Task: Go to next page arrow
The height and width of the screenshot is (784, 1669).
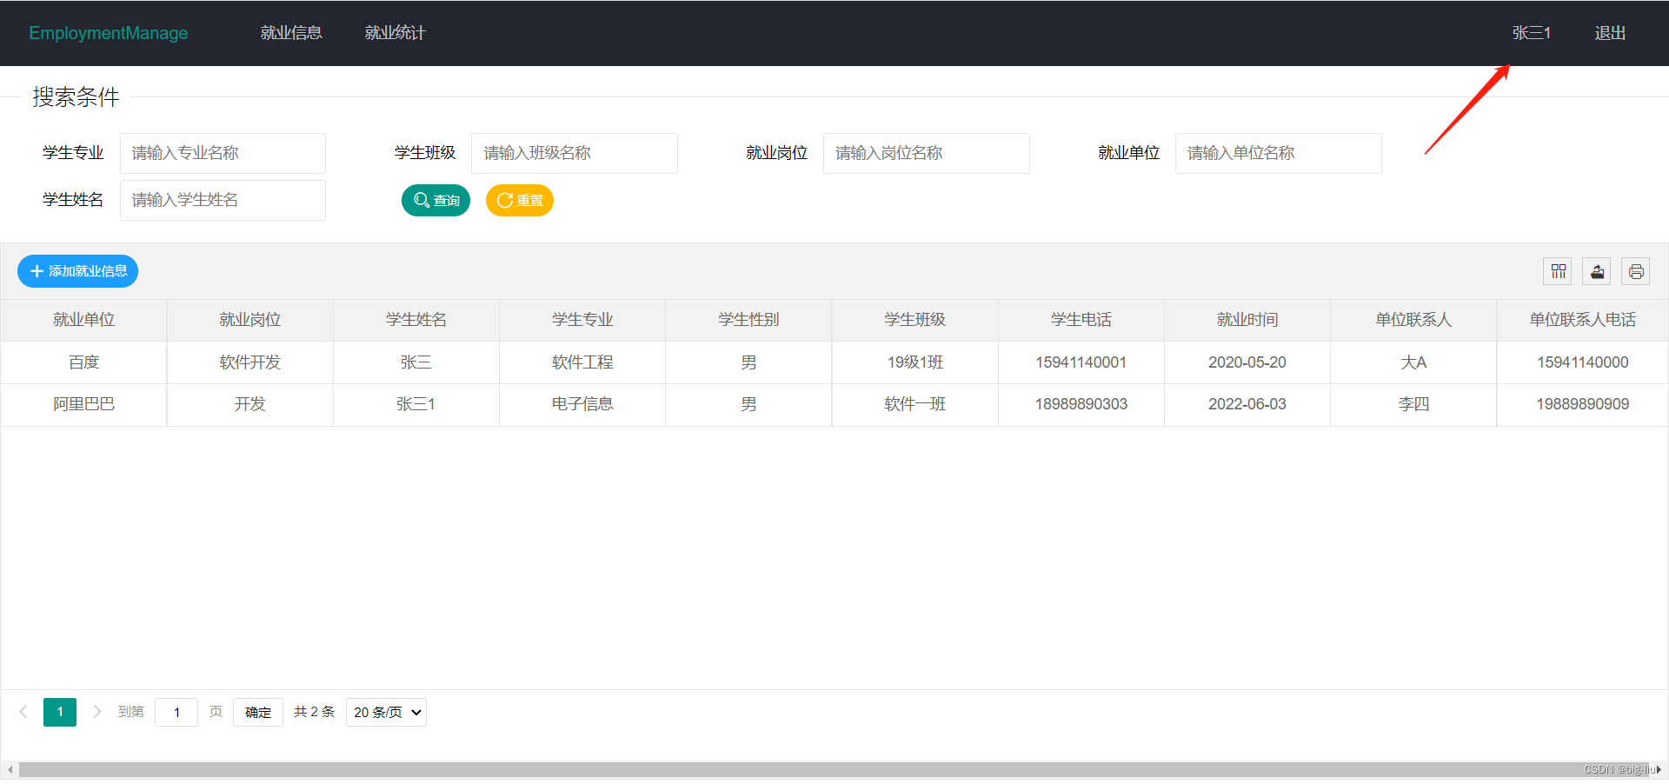Action: (x=96, y=712)
